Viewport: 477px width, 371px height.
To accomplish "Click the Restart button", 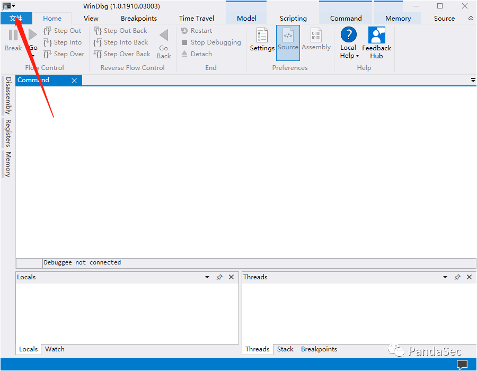I will (197, 31).
